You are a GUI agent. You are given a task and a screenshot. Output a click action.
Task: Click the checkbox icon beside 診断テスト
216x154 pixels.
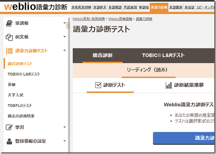(98, 85)
